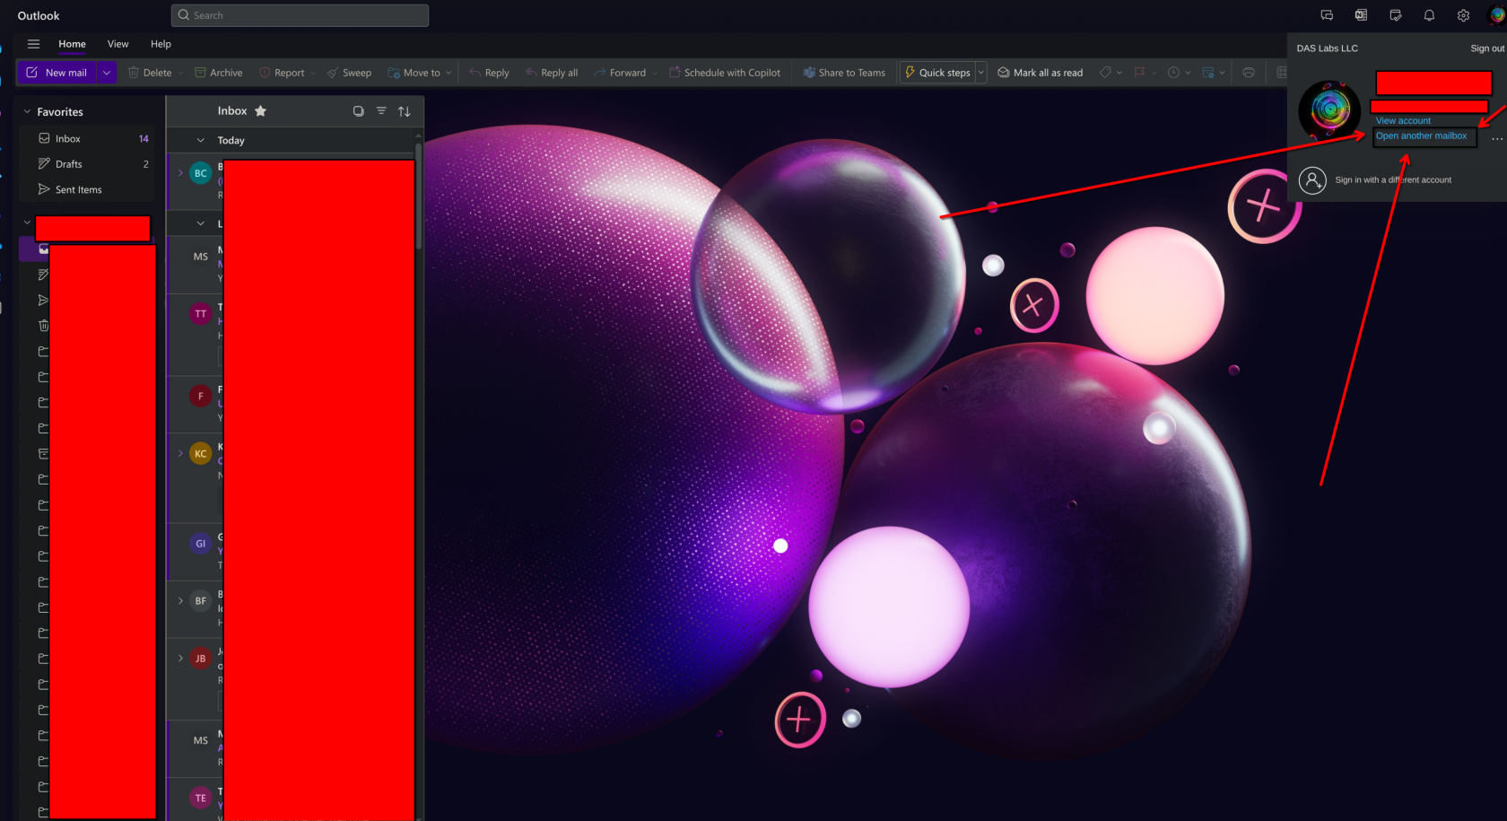The image size is (1507, 821).
Task: Click the Snooze clock icon
Action: click(1173, 73)
